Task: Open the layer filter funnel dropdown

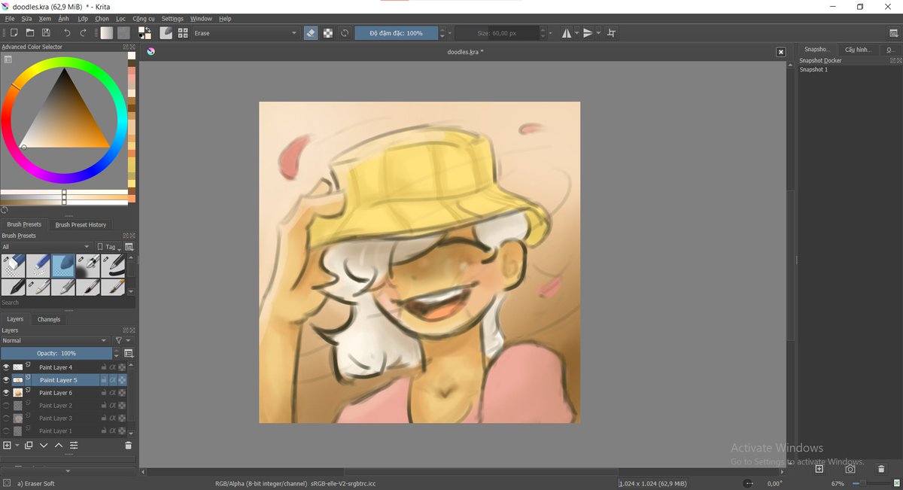Action: coord(122,341)
